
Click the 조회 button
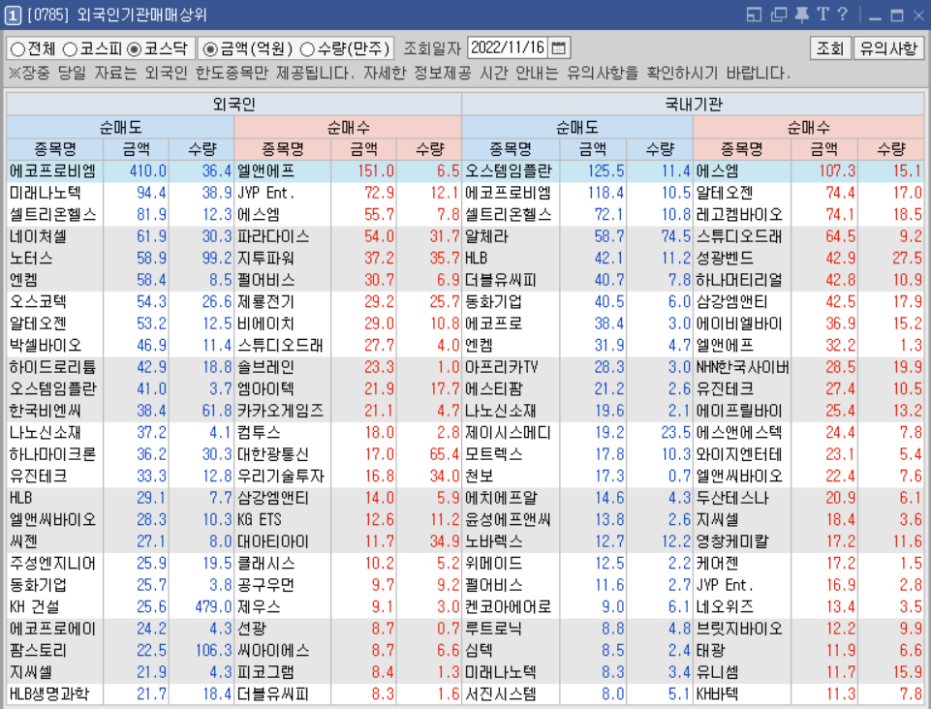pyautogui.click(x=830, y=48)
